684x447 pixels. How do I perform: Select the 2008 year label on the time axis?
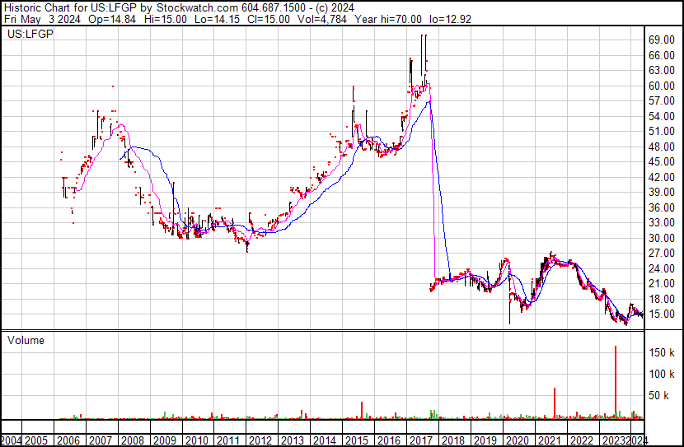tap(133, 439)
